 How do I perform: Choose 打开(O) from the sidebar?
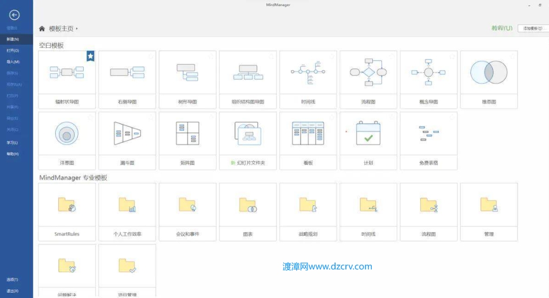click(x=12, y=51)
